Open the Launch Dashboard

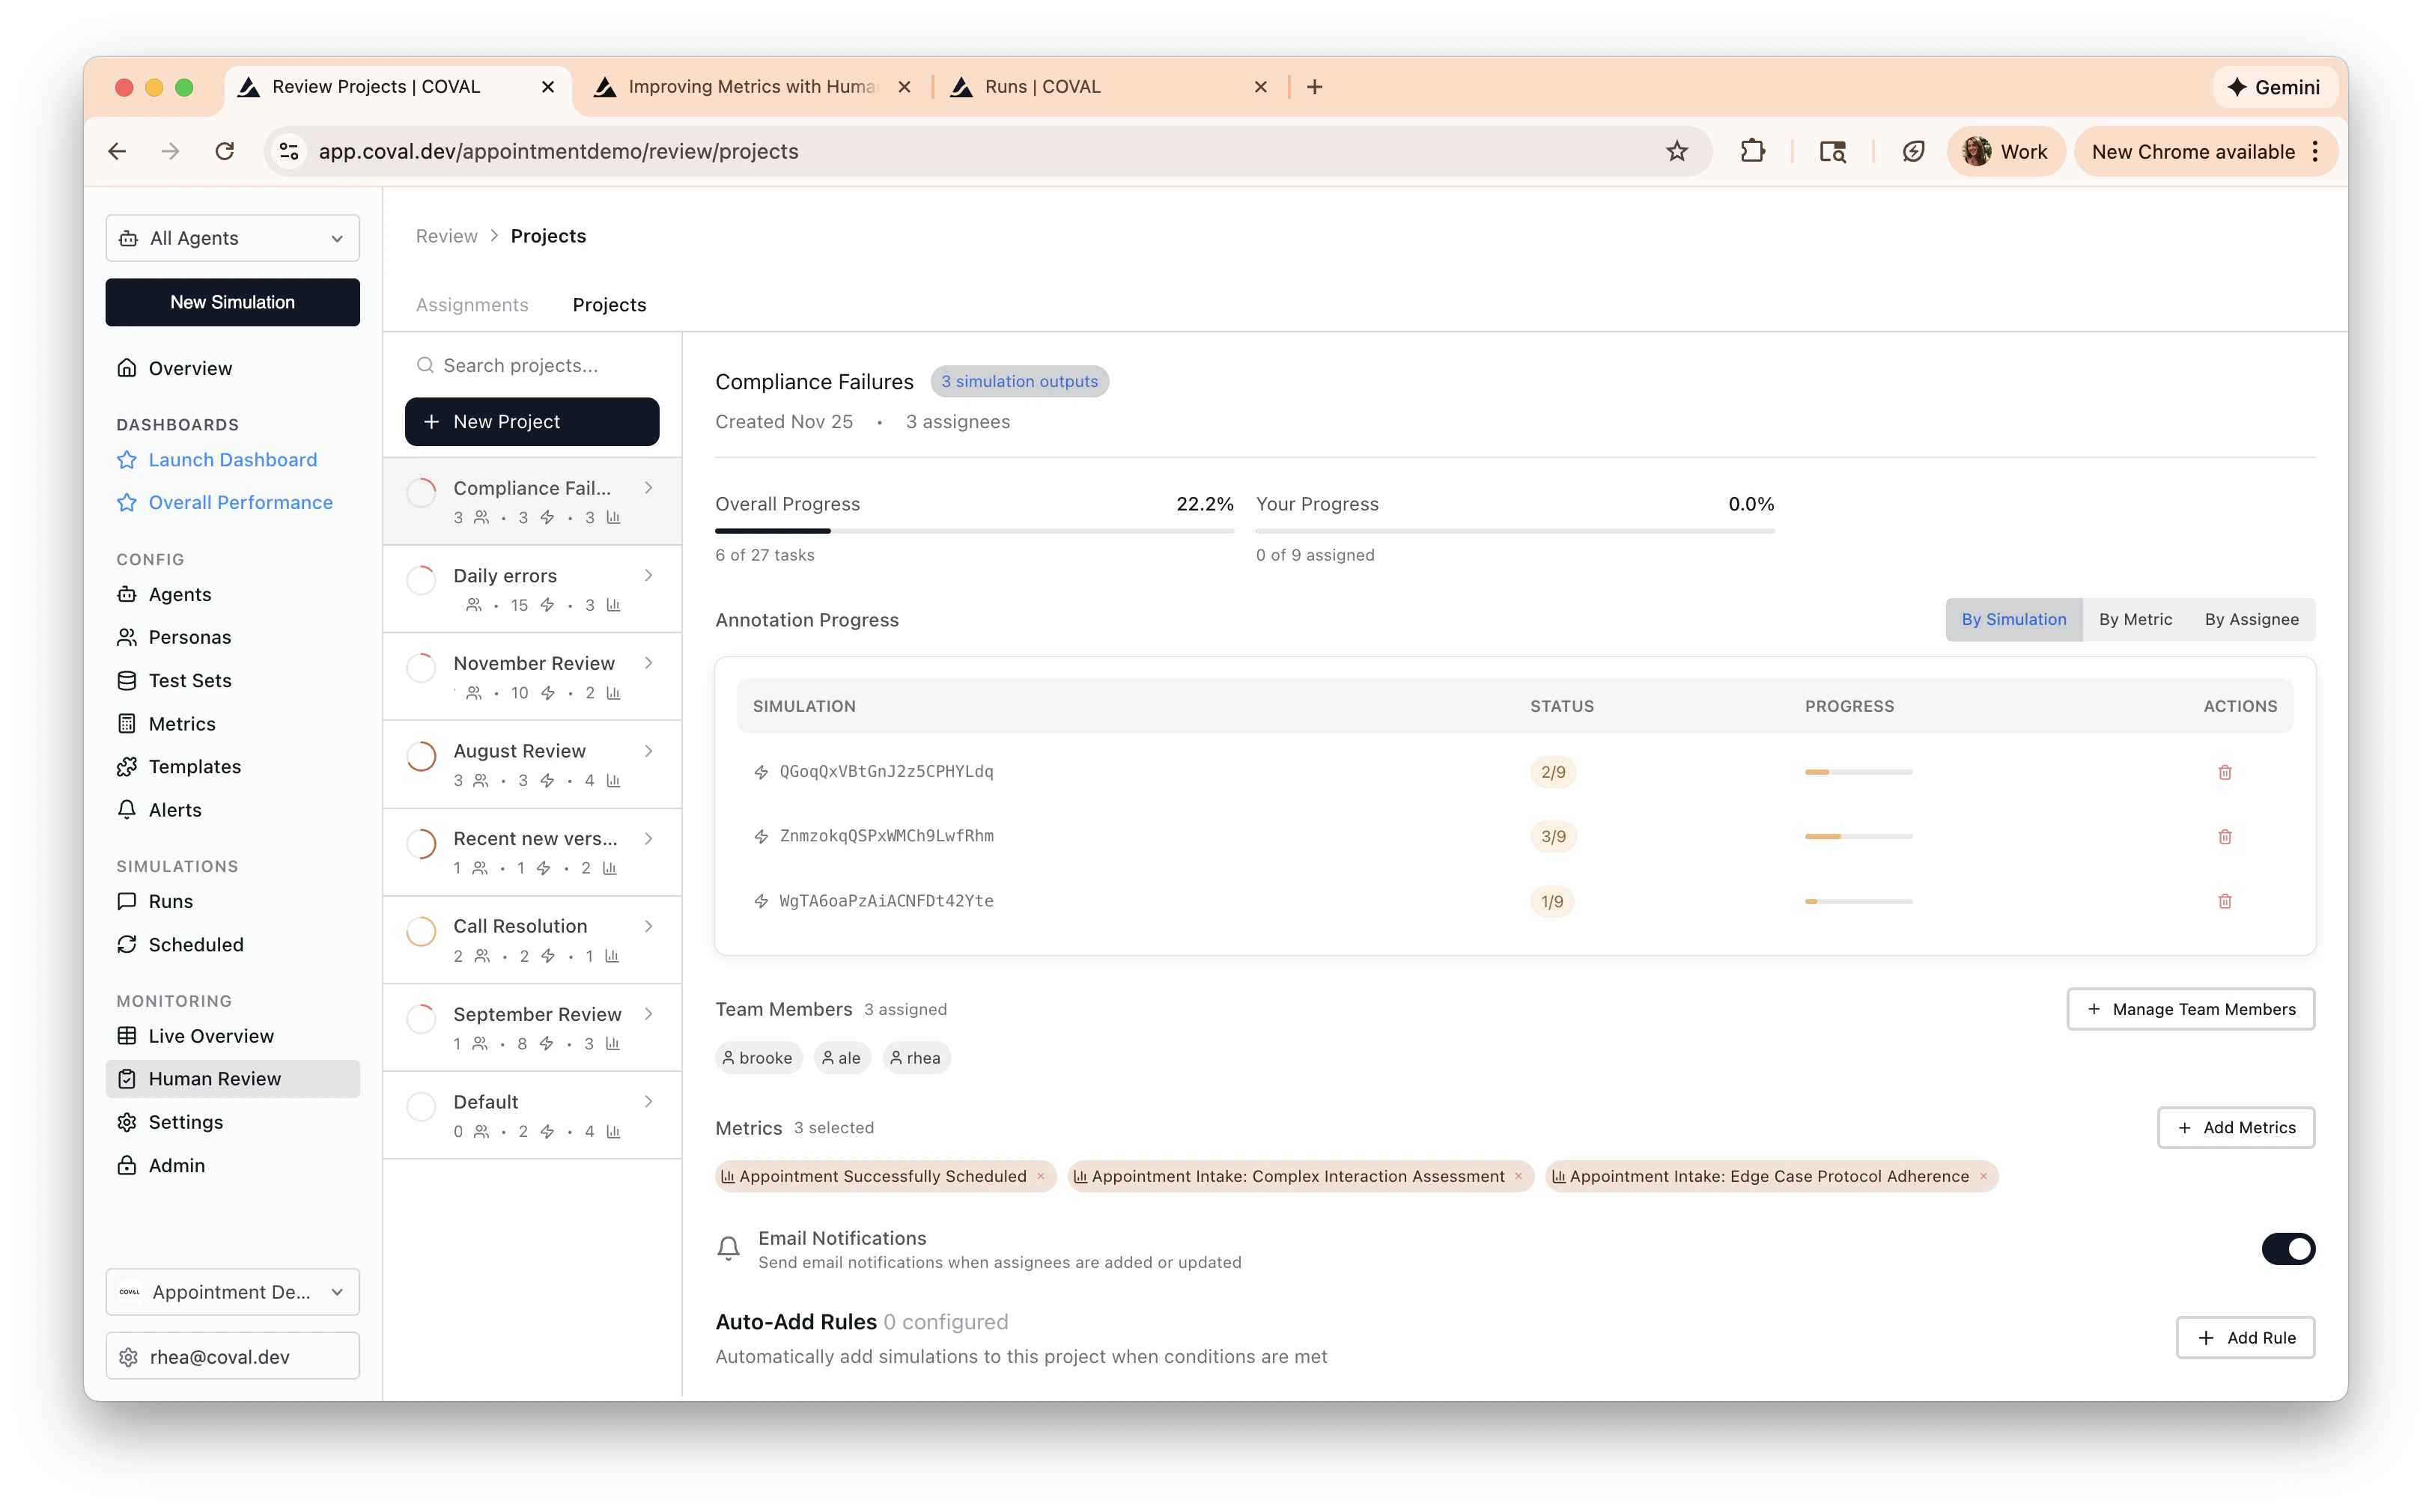click(232, 459)
